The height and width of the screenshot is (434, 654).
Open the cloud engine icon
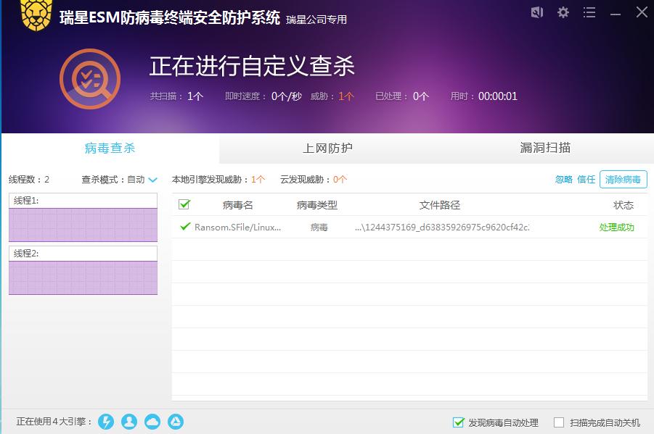pos(152,422)
